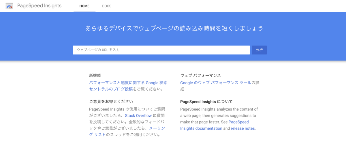Click the PageSpeed Insights title text in header
Image resolution: width=346 pixels, height=155 pixels.
(x=39, y=6)
